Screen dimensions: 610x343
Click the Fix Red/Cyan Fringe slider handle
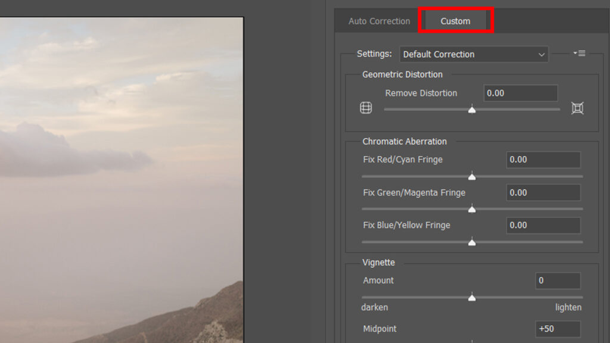(x=472, y=177)
